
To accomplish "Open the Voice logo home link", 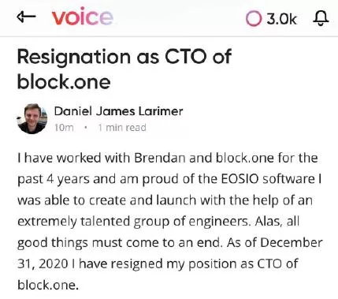I will pos(83,17).
